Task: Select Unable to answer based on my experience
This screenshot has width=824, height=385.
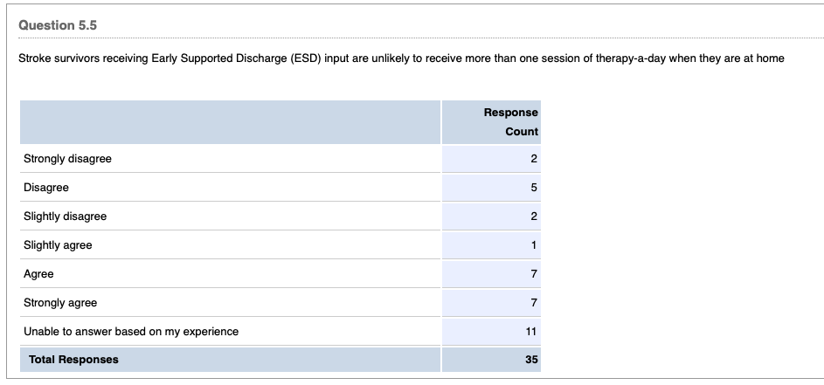Action: pos(131,332)
